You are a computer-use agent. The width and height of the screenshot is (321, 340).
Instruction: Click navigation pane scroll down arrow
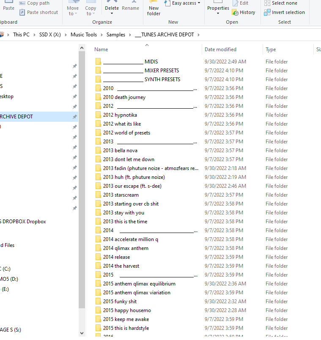coord(82,333)
